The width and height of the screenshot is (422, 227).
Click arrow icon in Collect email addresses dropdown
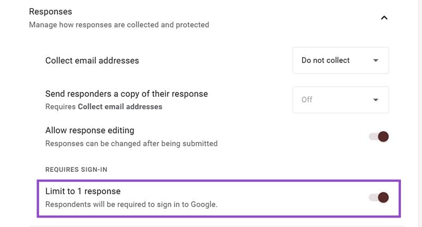click(376, 60)
